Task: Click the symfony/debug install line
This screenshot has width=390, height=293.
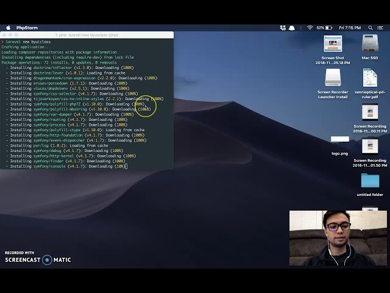Action: click(x=65, y=151)
